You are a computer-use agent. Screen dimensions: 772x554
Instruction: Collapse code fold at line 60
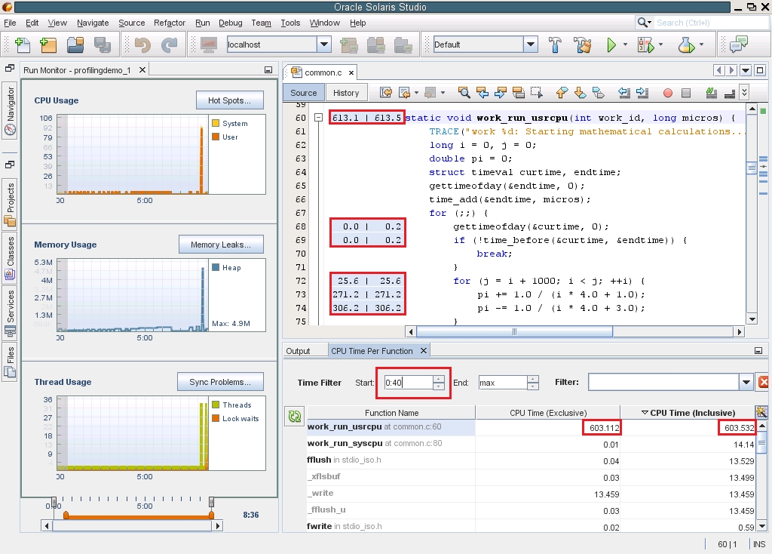point(319,118)
